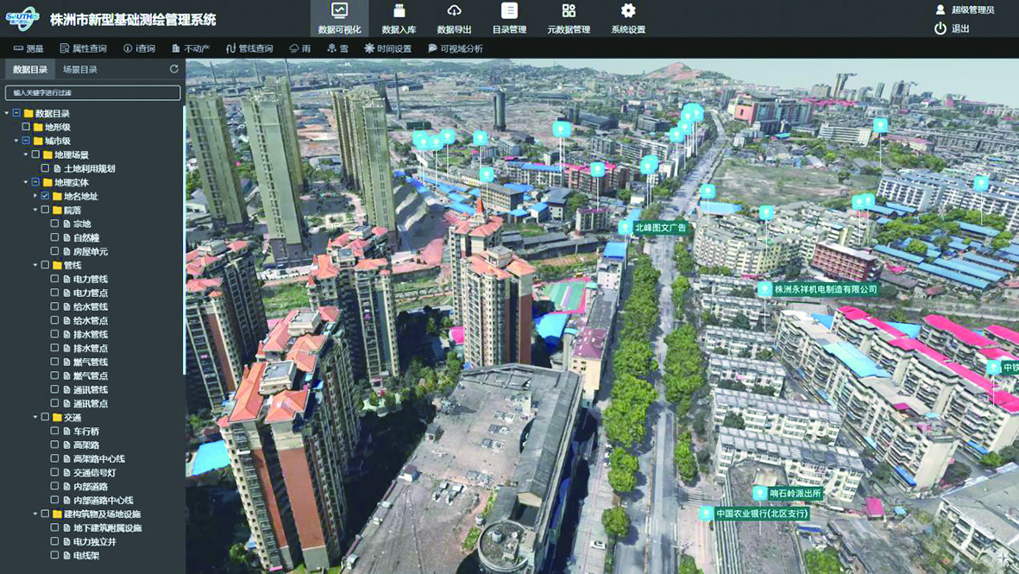The height and width of the screenshot is (574, 1019).
Task: Click the keyword filter input field
Action: (x=92, y=92)
